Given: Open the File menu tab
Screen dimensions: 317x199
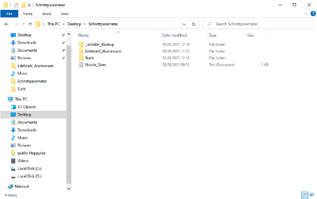Looking at the screenshot, I should [x=9, y=13].
